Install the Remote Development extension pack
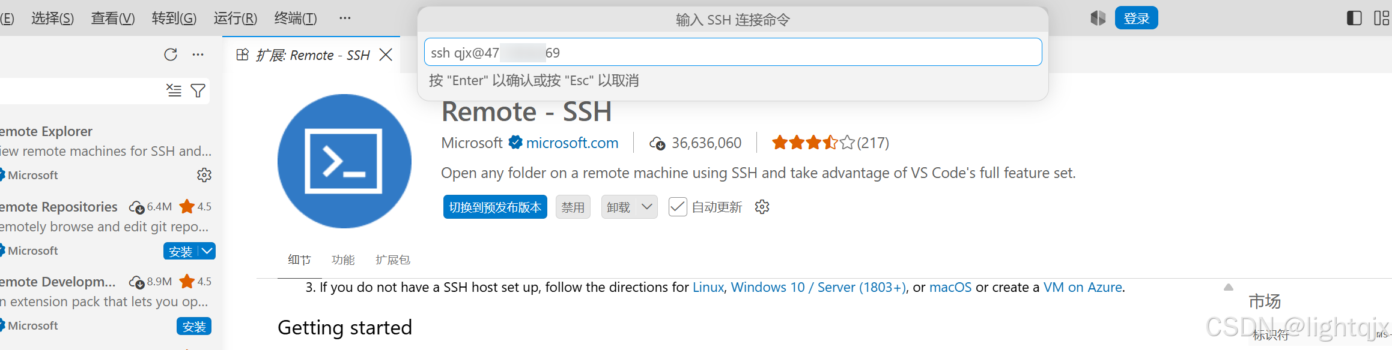The height and width of the screenshot is (350, 1392). tap(194, 326)
